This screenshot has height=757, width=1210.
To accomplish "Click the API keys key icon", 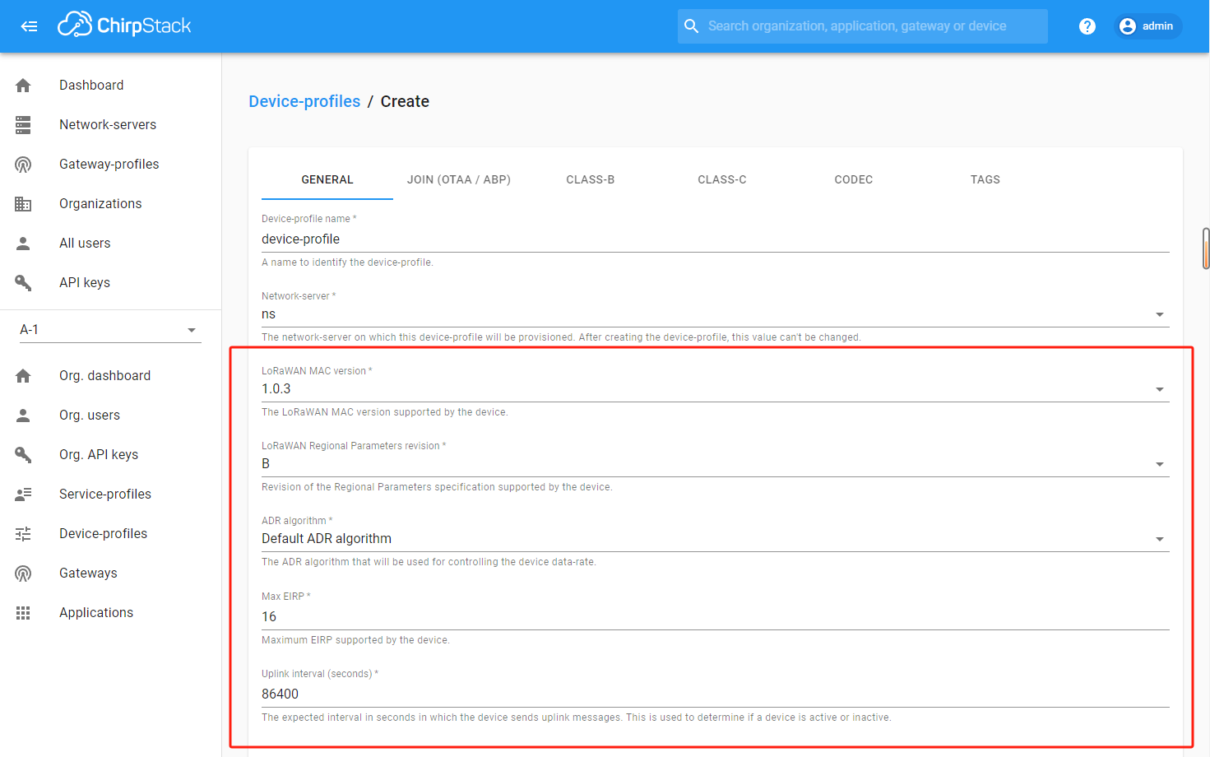I will point(23,283).
